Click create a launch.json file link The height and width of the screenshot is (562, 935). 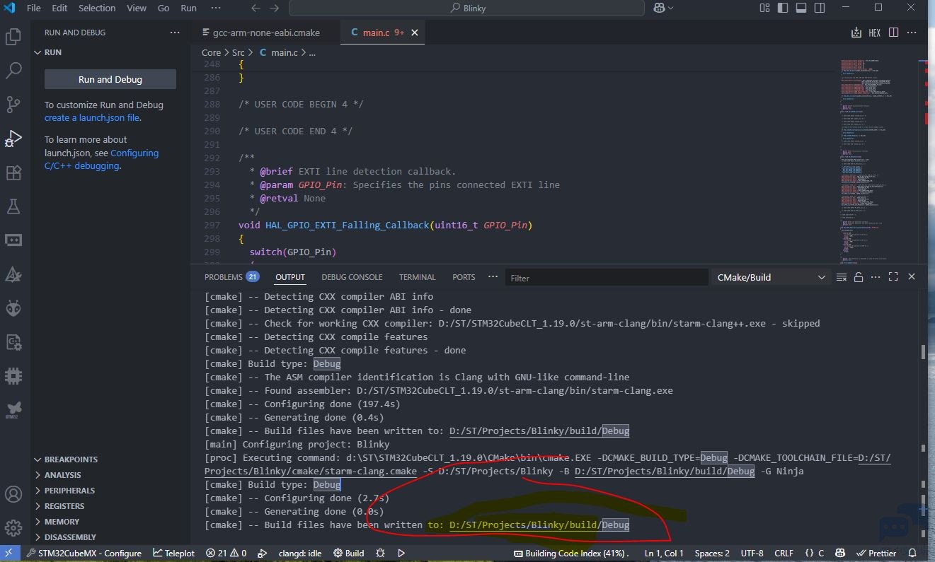[x=92, y=118]
